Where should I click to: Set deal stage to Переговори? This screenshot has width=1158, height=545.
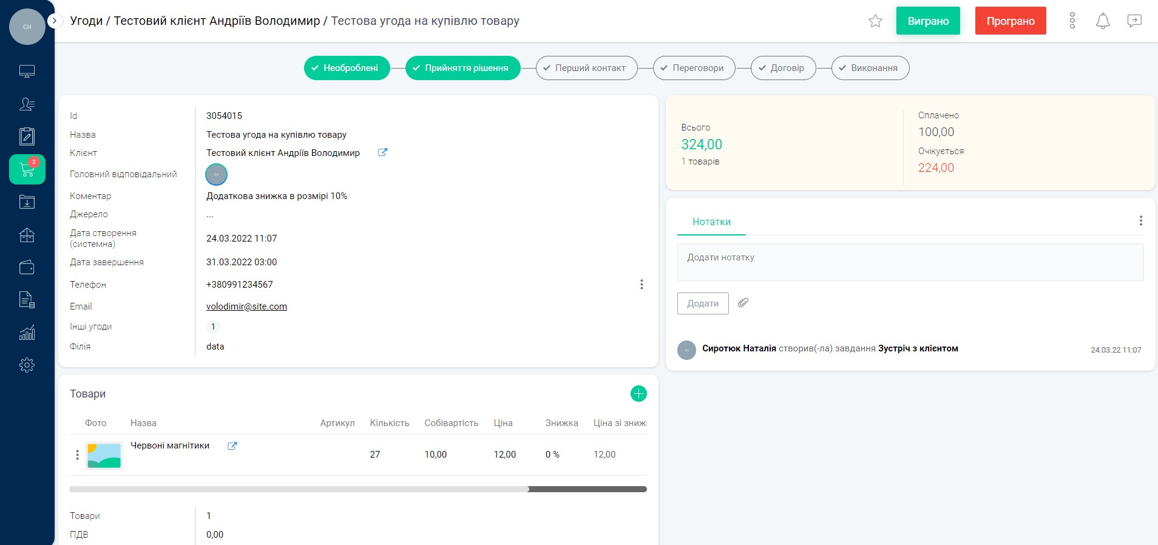694,68
